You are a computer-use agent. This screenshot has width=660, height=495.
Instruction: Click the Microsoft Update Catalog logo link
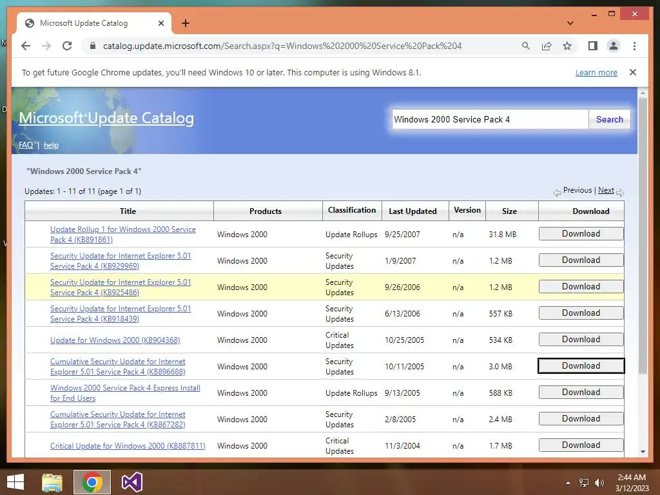coord(106,118)
